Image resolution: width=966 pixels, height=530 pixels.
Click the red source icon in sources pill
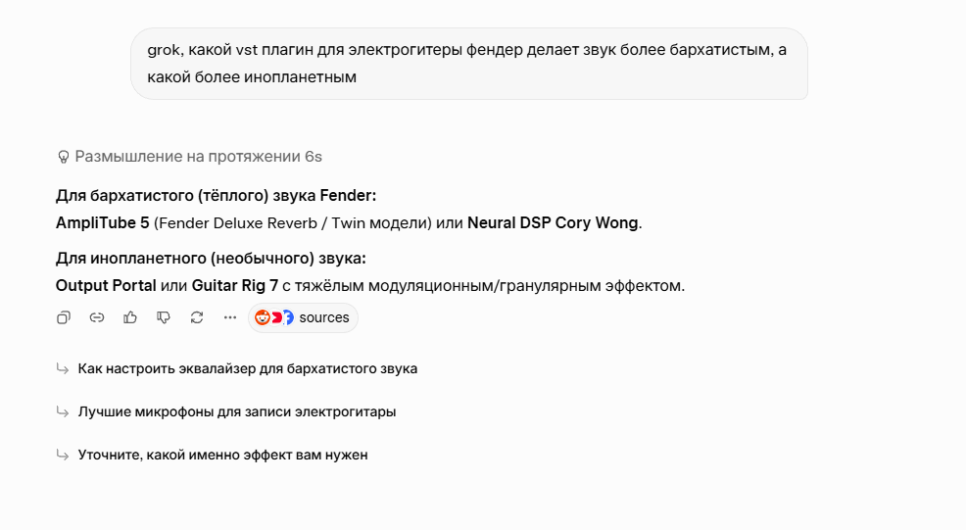tap(276, 318)
